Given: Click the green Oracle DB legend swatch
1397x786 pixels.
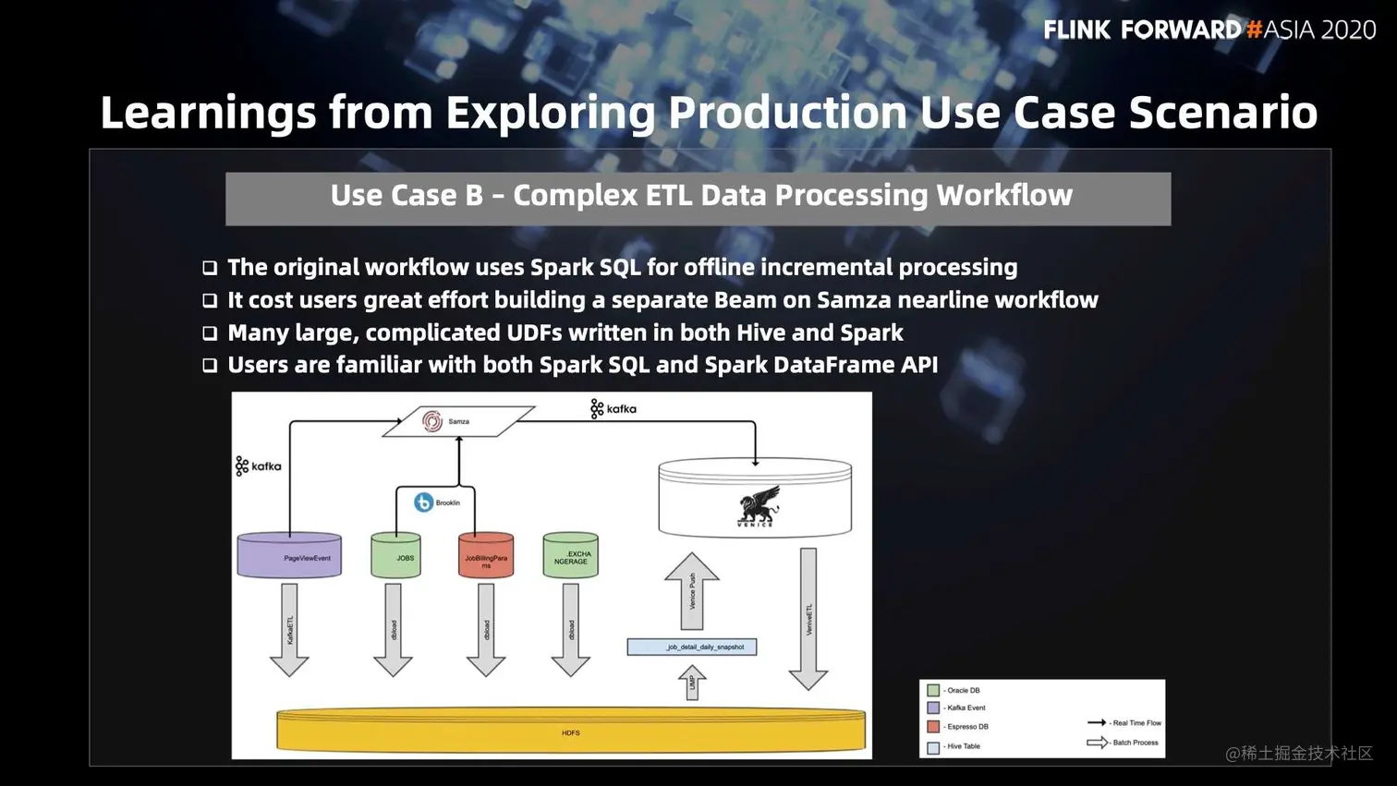Looking at the screenshot, I should [933, 690].
